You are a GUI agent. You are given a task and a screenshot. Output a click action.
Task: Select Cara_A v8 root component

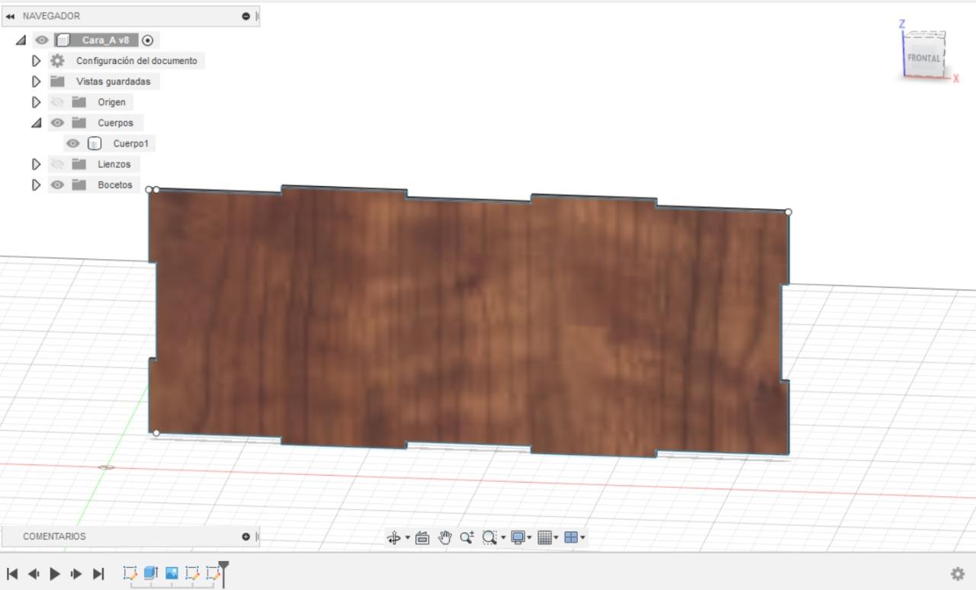[105, 40]
